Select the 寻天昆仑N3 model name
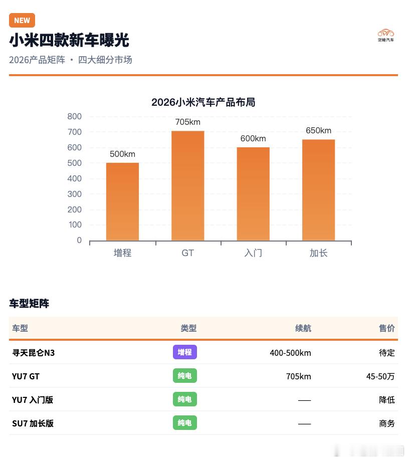The height and width of the screenshot is (461, 408). pyautogui.click(x=33, y=353)
